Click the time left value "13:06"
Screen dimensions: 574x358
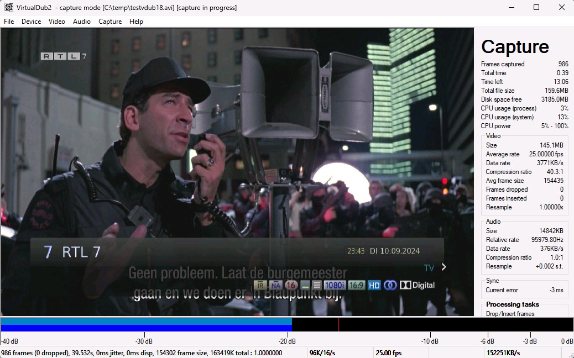coord(561,82)
